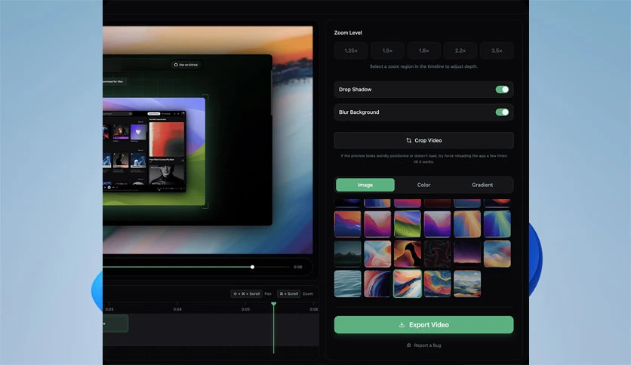This screenshot has width=631, height=365.
Task: Pick the orange light rays wallpaper
Action: pos(467,224)
